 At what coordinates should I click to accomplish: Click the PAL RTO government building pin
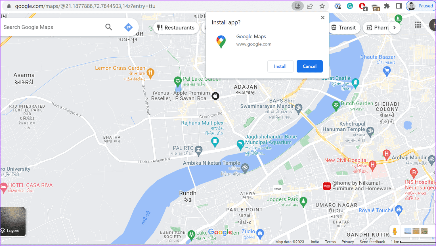[x=199, y=150]
